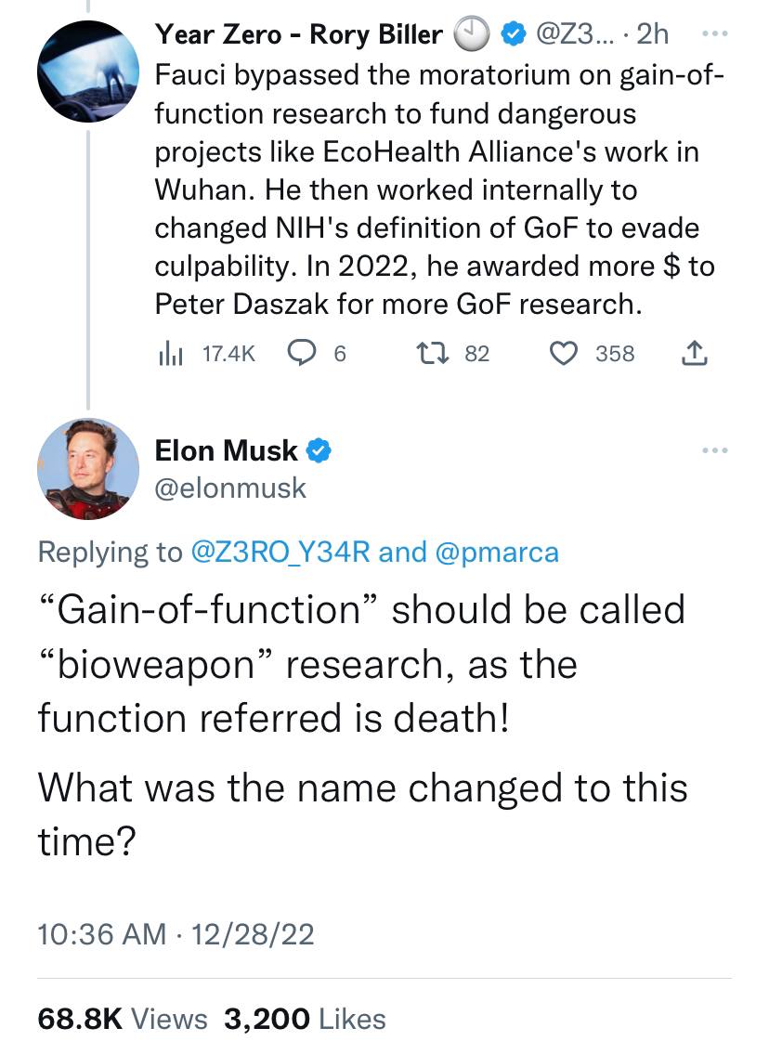Tap Rory Biller's blue verified checkmark
Image resolution: width=769 pixels, height=1054 pixels.
tap(515, 34)
